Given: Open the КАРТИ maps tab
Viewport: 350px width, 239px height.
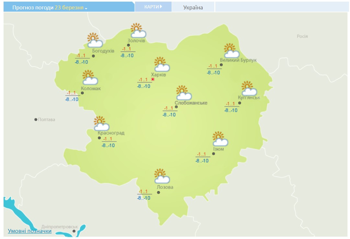Looking at the screenshot, I should click(153, 7).
